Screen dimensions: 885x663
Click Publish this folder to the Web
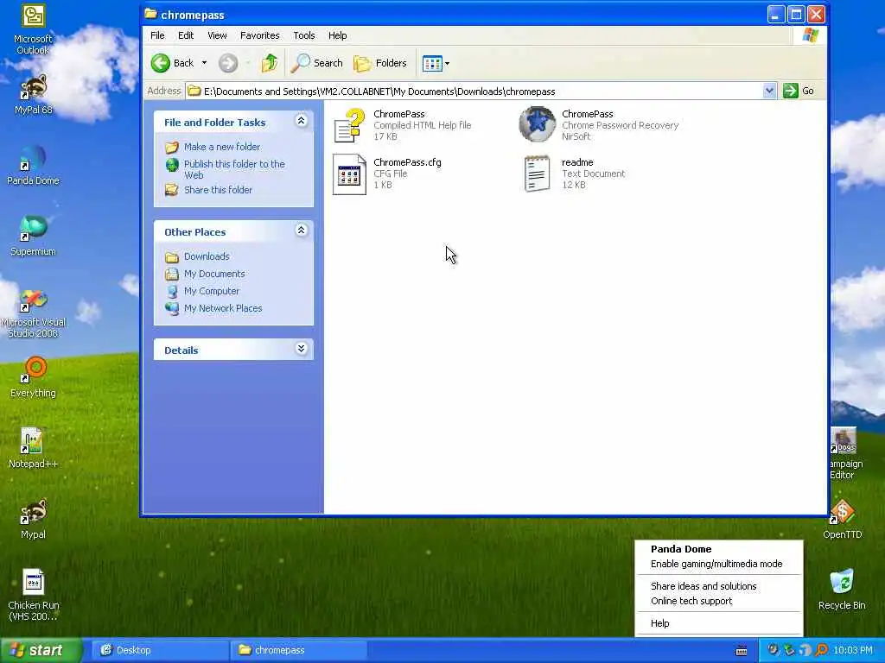[234, 169]
